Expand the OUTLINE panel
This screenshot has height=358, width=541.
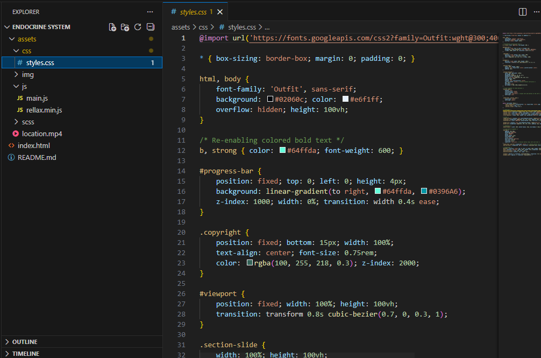tap(25, 342)
